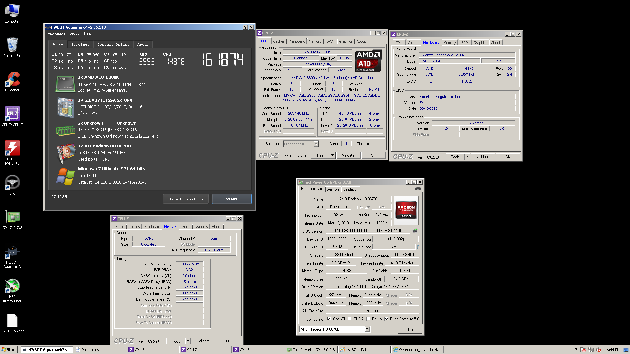Open Documents taskbar item
Screen dimensions: 630x354
click(100, 350)
